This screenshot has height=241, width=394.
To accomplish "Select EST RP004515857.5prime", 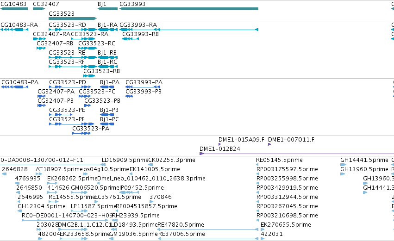I will pos(146,207).
